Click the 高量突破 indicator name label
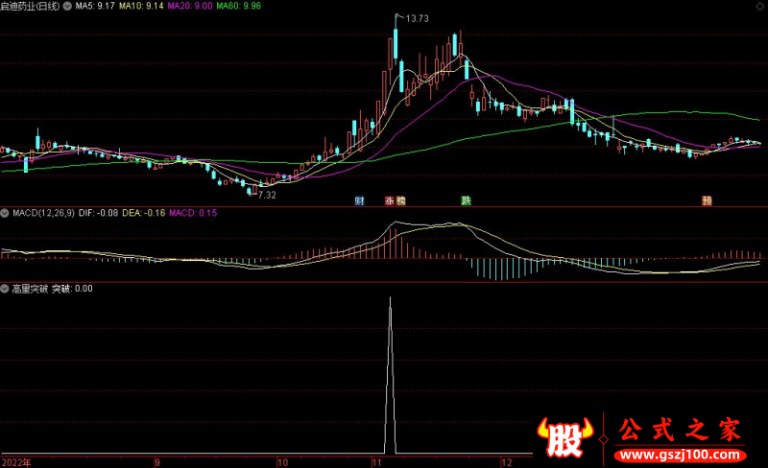768x468 pixels. tap(30, 289)
